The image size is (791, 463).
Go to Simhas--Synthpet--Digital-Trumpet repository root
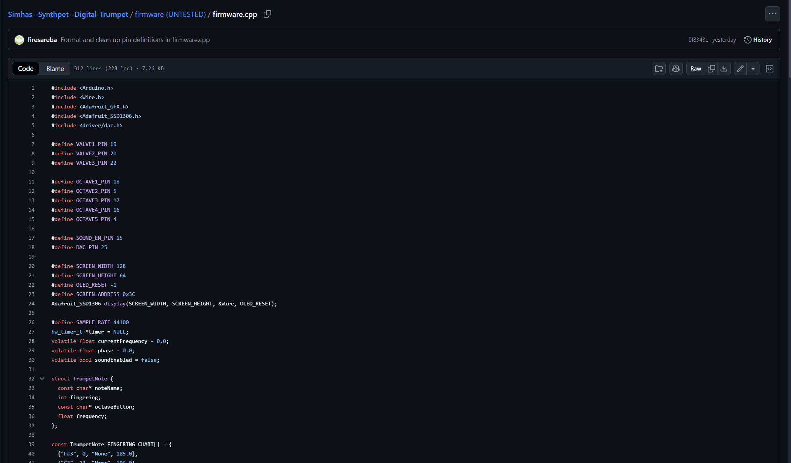click(x=68, y=14)
